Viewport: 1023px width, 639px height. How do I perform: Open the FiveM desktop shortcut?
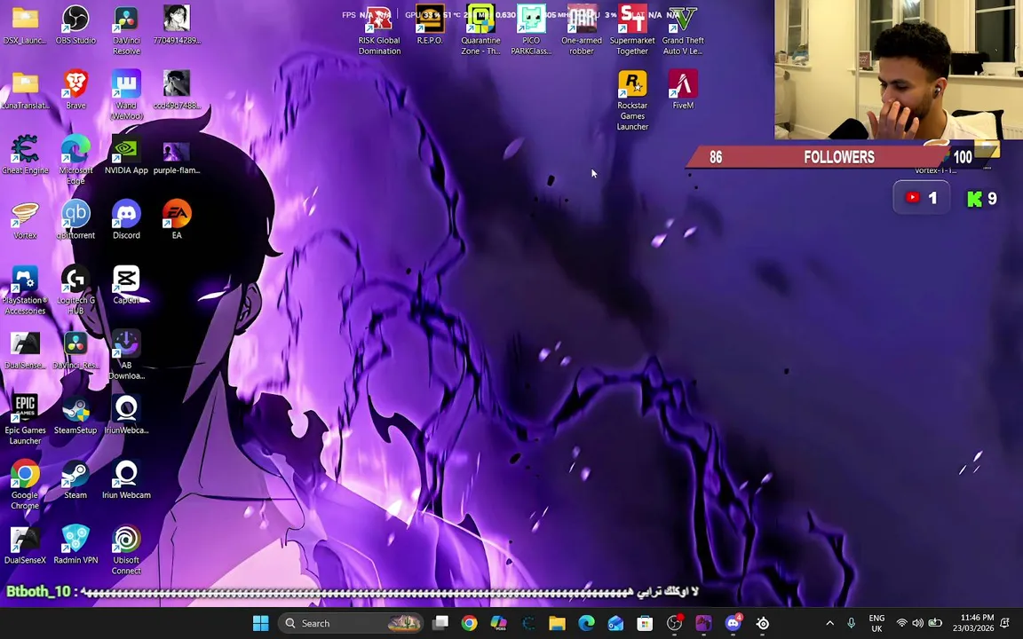coord(683,90)
